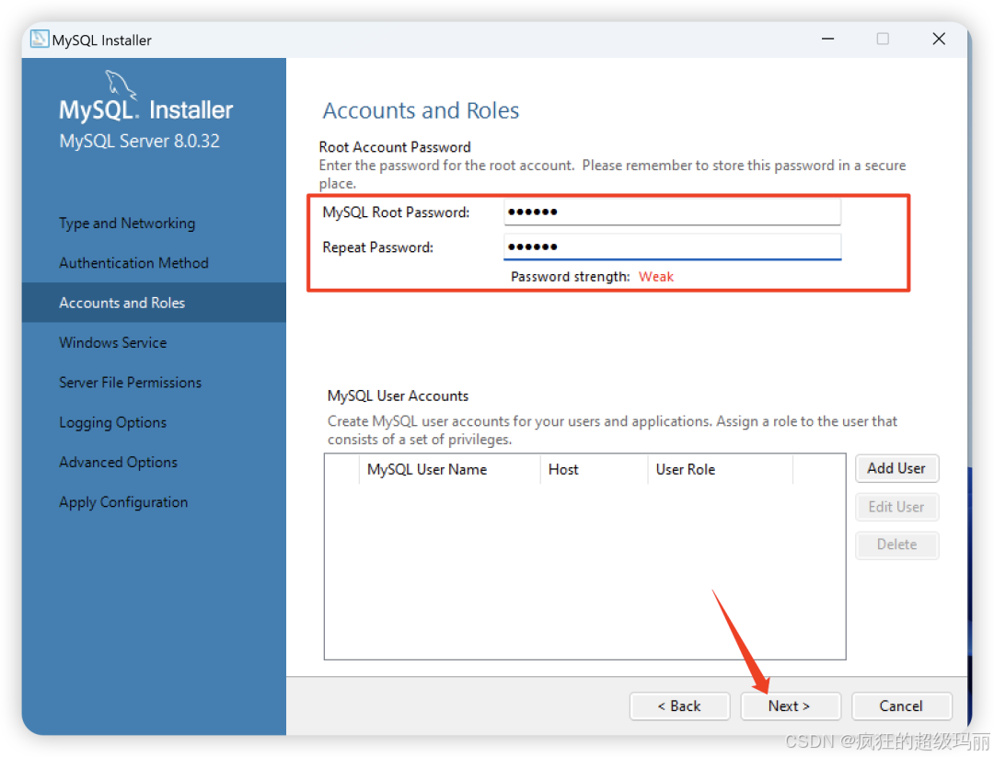Click the Delete button for user accounts

coord(896,545)
